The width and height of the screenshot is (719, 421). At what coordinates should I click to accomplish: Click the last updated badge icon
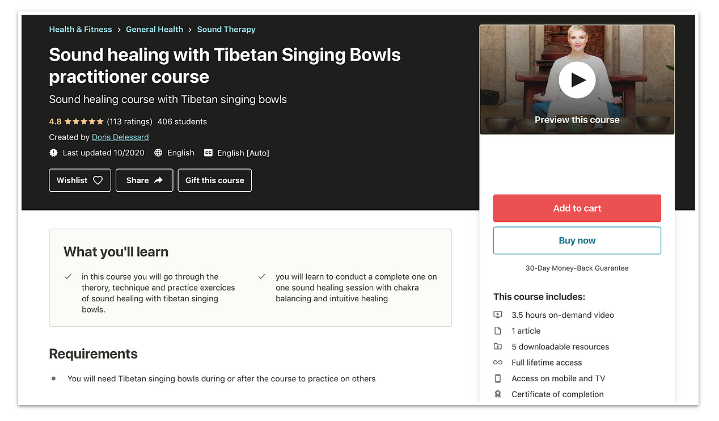click(54, 153)
